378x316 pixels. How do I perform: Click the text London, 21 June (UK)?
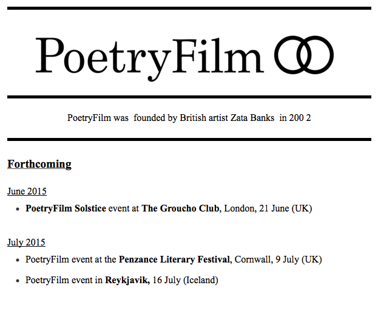(268, 208)
